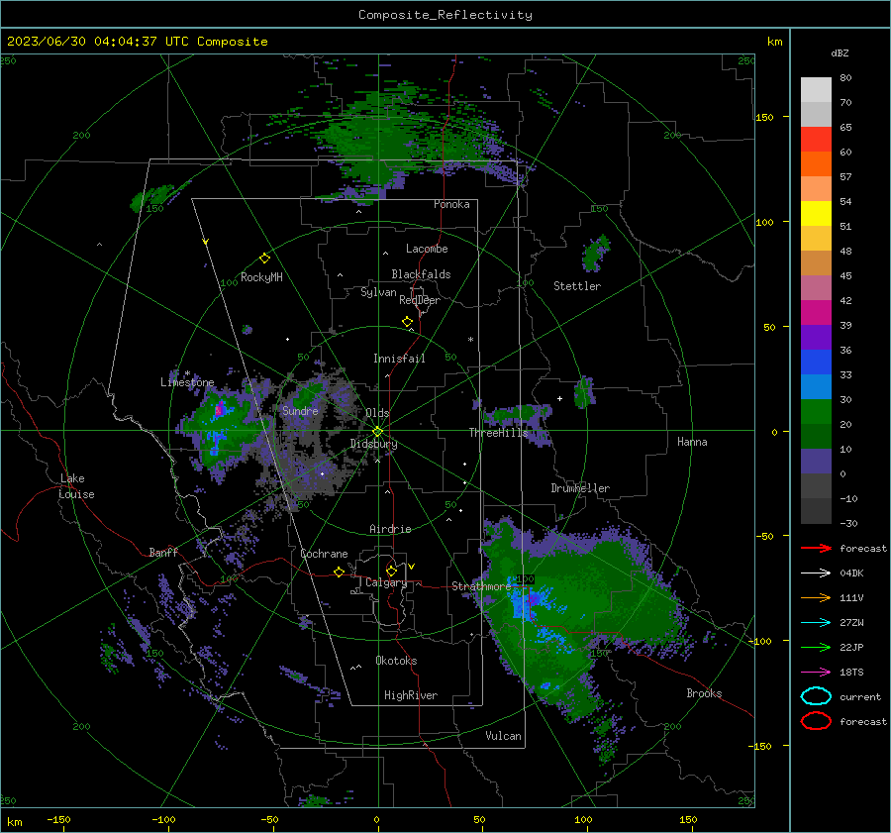Viewport: 891px width, 833px height.
Task: Click the Innisfail label
Action: 399,359
